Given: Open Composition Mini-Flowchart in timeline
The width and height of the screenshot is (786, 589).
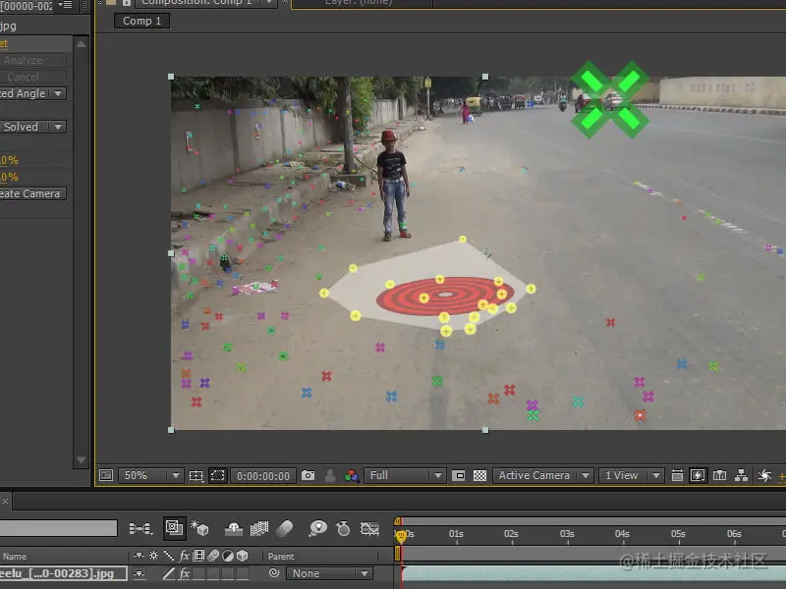Looking at the screenshot, I should click(x=140, y=528).
